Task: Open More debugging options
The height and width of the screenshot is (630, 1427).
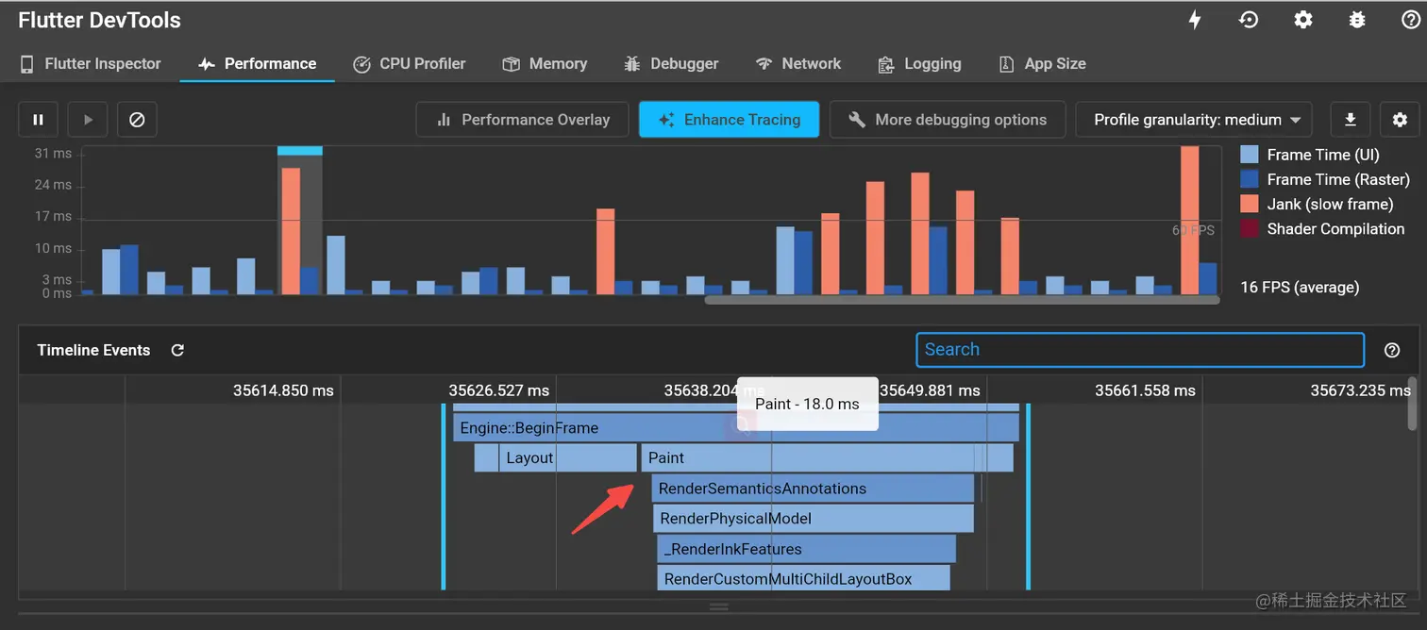Action: tap(948, 120)
